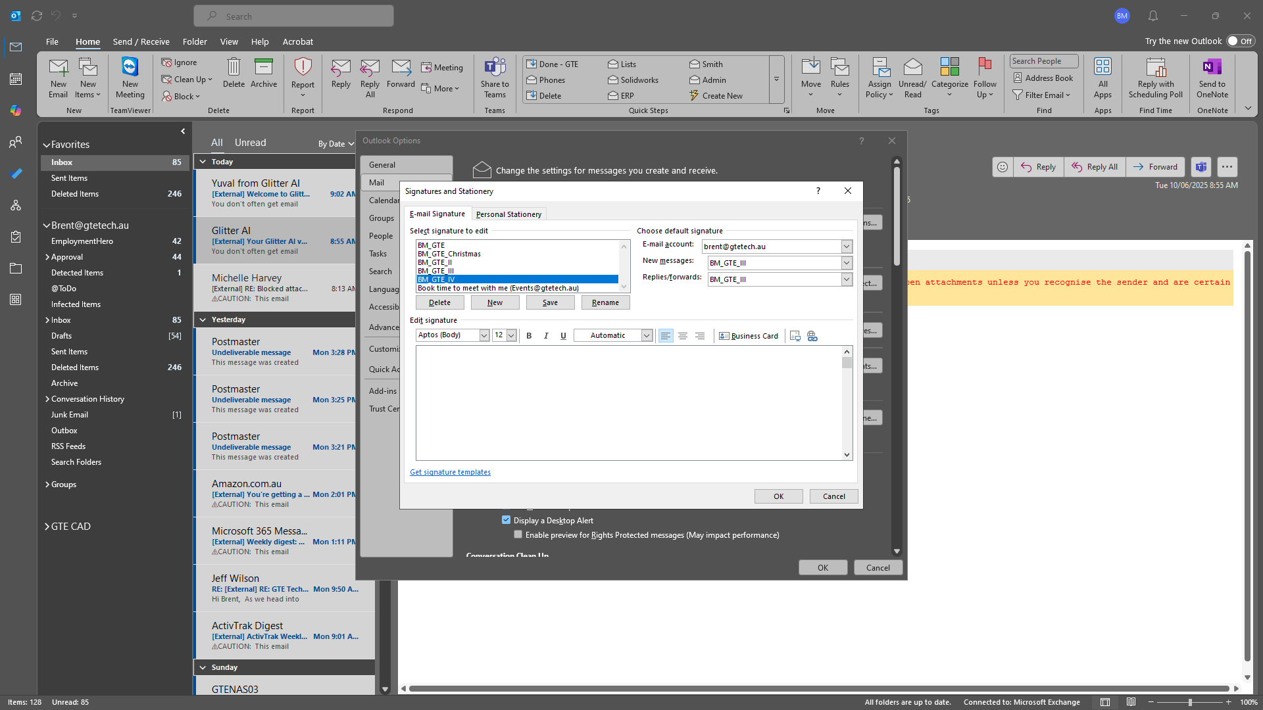Image resolution: width=1263 pixels, height=710 pixels.
Task: Click Reply with Scheduling Poll icon
Action: point(1156,78)
